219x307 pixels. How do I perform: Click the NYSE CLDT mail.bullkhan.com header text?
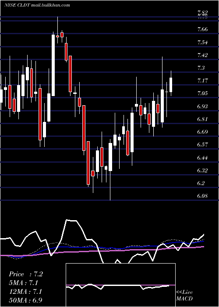(x=37, y=5)
